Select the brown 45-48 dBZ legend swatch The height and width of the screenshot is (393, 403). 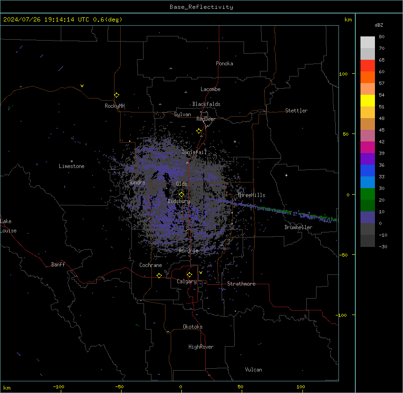[367, 124]
